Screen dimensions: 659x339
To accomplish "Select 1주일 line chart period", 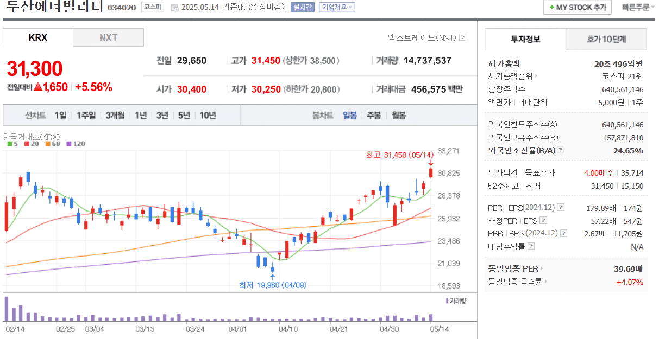I will coord(86,115).
